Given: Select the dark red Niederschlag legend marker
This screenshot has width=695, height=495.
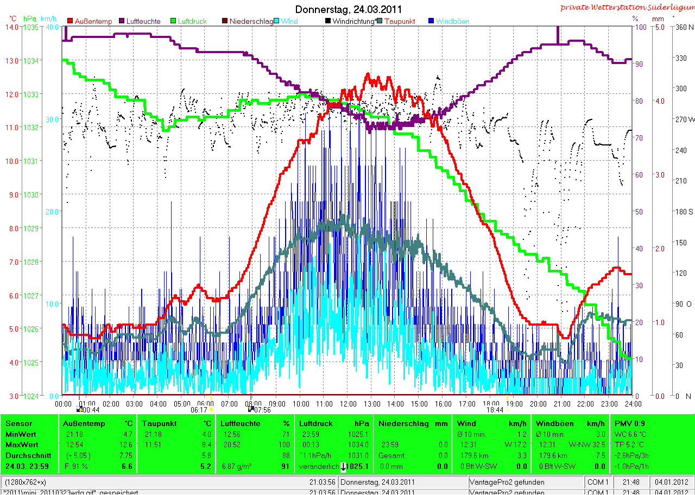Looking at the screenshot, I should tap(225, 21).
